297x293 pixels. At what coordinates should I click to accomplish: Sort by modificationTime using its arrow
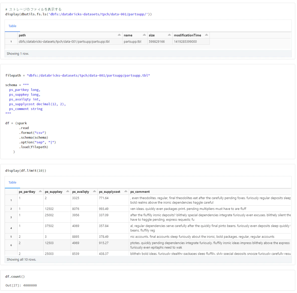tap(207, 35)
